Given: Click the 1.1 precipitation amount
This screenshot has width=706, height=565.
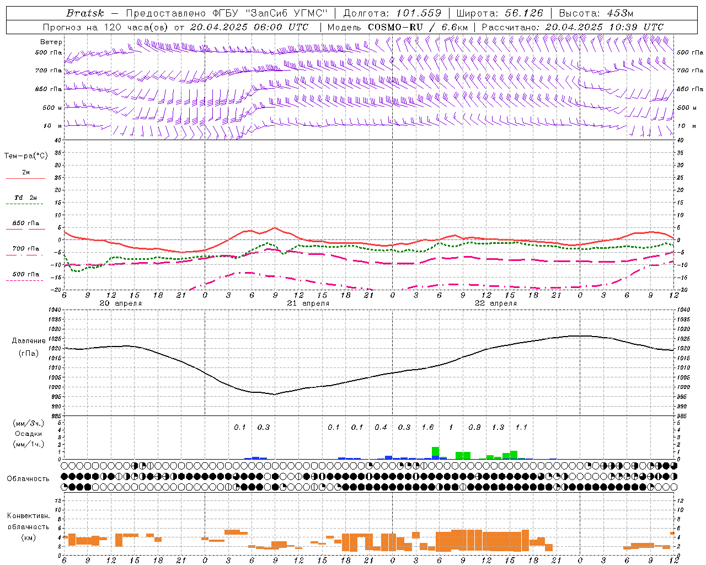Looking at the screenshot, I should (x=521, y=427).
